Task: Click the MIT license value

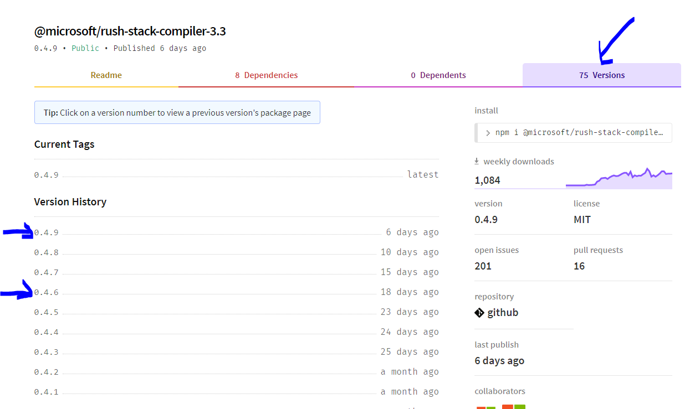Action: [x=582, y=220]
